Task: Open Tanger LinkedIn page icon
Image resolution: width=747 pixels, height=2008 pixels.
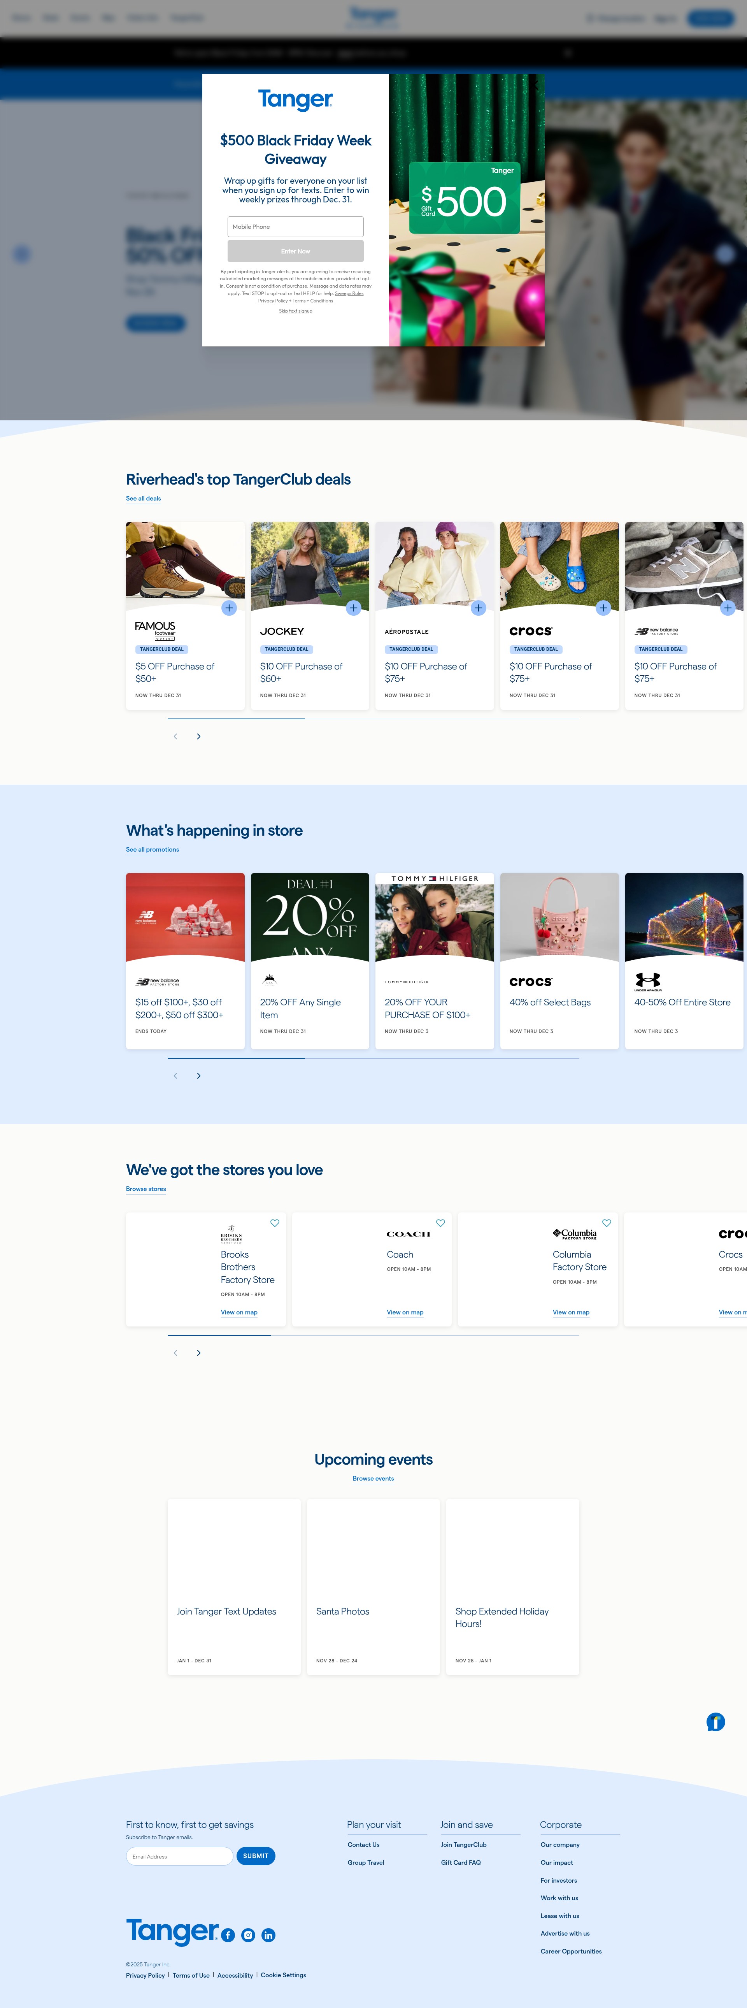Action: pyautogui.click(x=269, y=1935)
